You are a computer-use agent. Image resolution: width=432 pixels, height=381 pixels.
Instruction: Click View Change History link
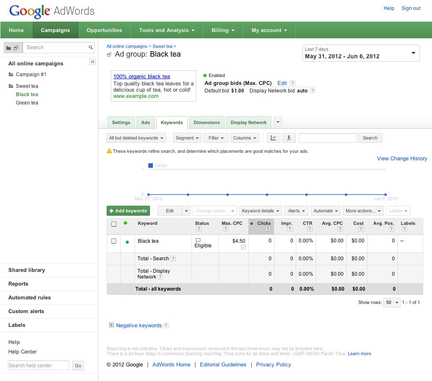(x=402, y=159)
